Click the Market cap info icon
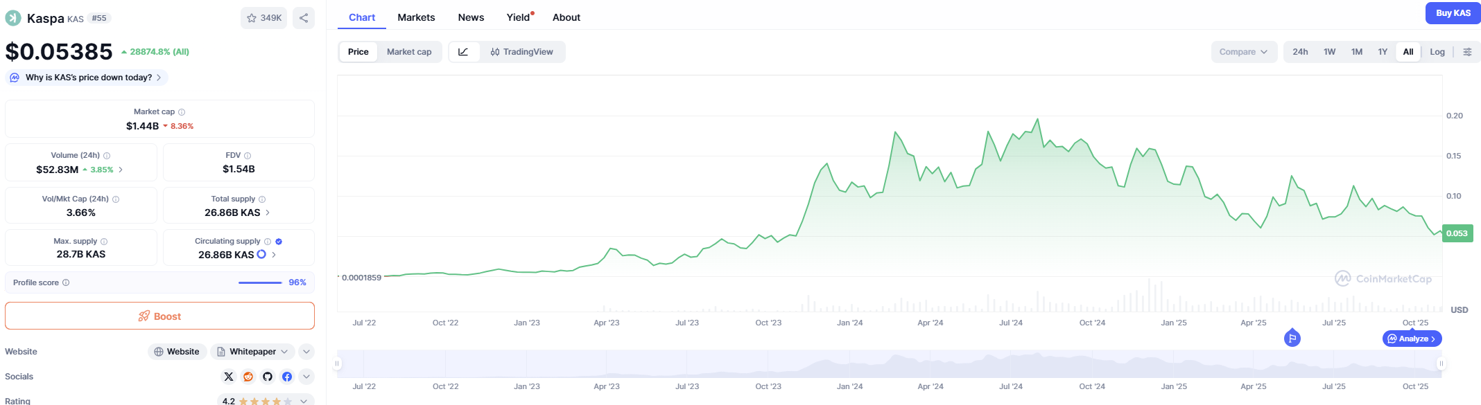The height and width of the screenshot is (405, 1481). (x=182, y=112)
